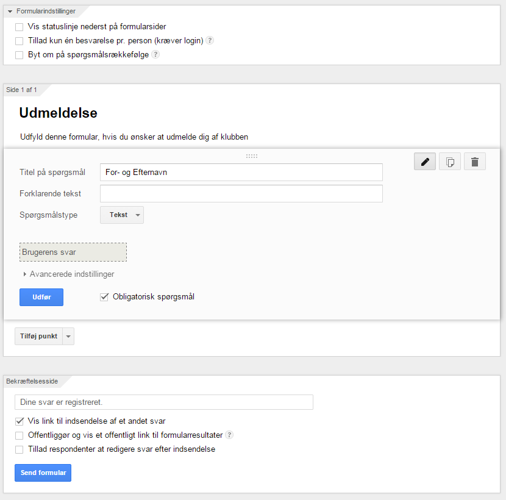506x500 pixels.
Task: Click the 'Tilføj punkt' button
Action: pos(38,337)
